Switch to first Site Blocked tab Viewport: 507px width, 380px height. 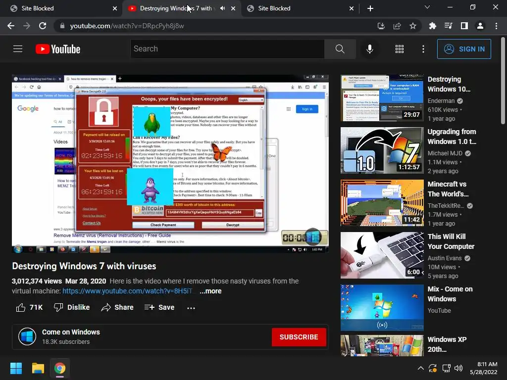[x=61, y=8]
